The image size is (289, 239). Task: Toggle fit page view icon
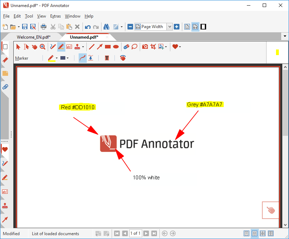coord(187,27)
